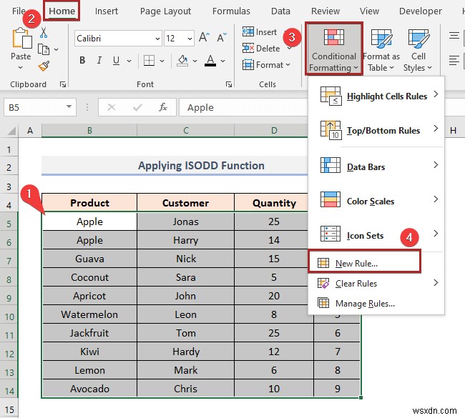Confirm entry with the checkmark icon
The height and width of the screenshot is (418, 465).
pos(137,107)
